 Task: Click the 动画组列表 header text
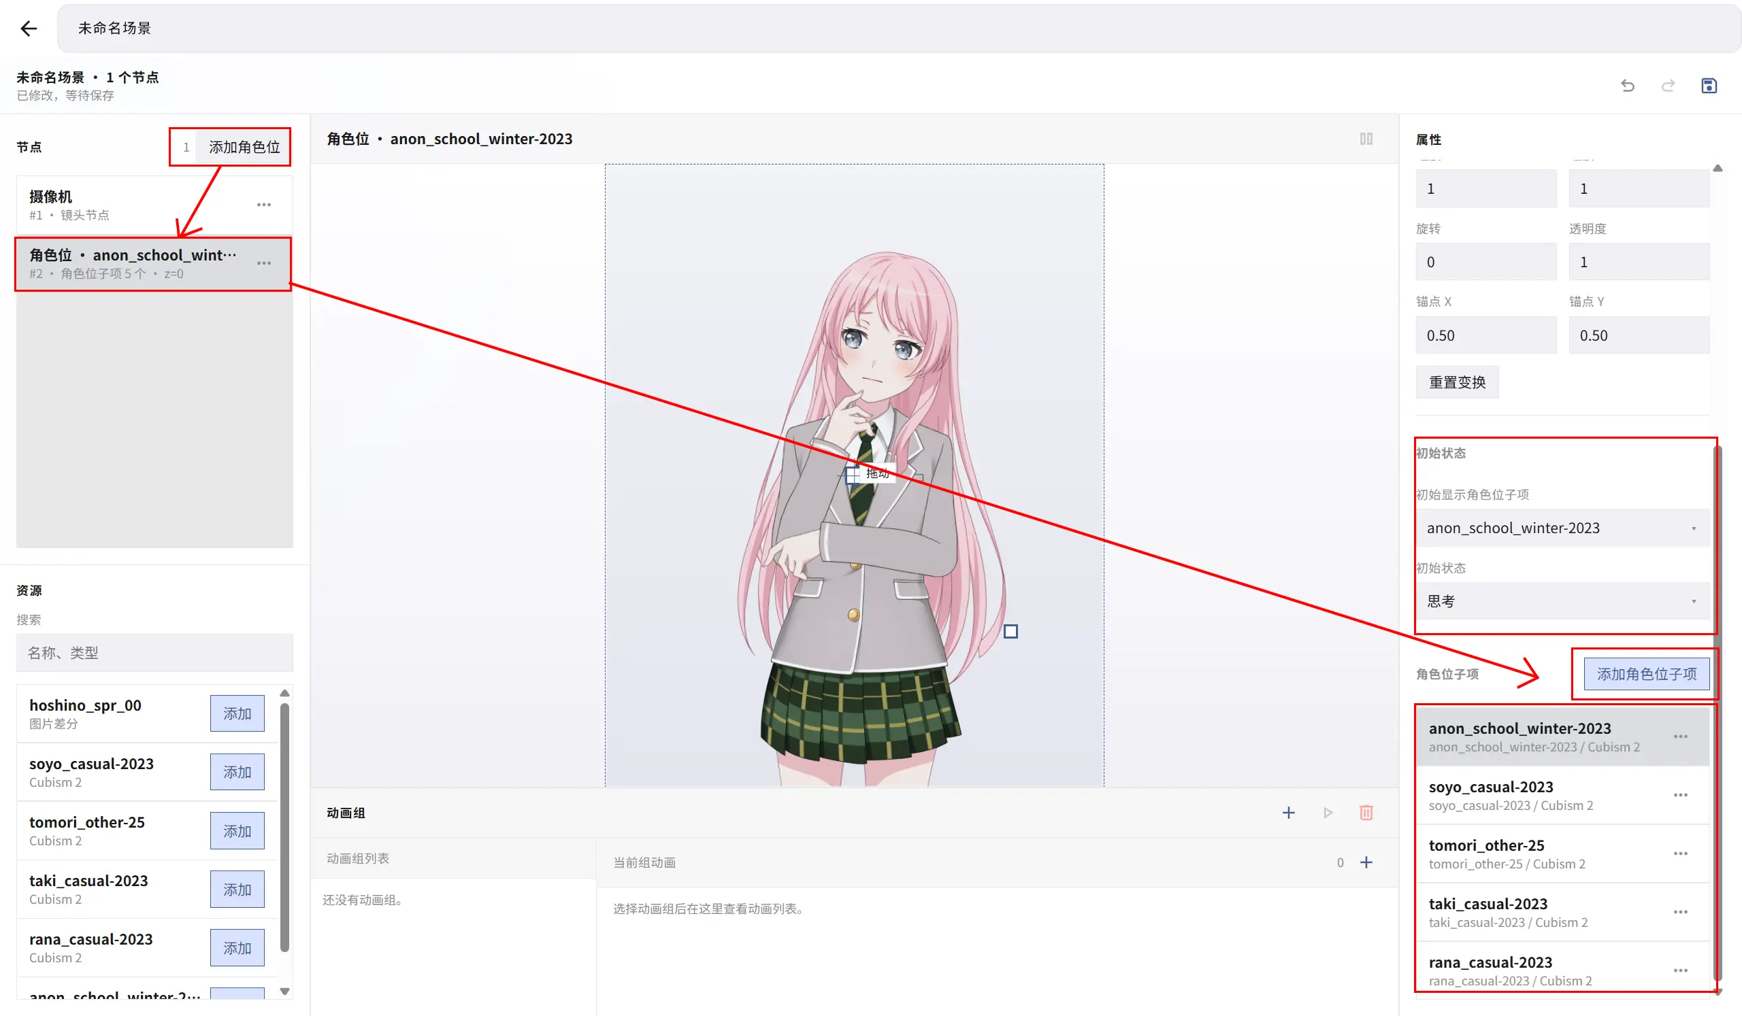coord(358,858)
